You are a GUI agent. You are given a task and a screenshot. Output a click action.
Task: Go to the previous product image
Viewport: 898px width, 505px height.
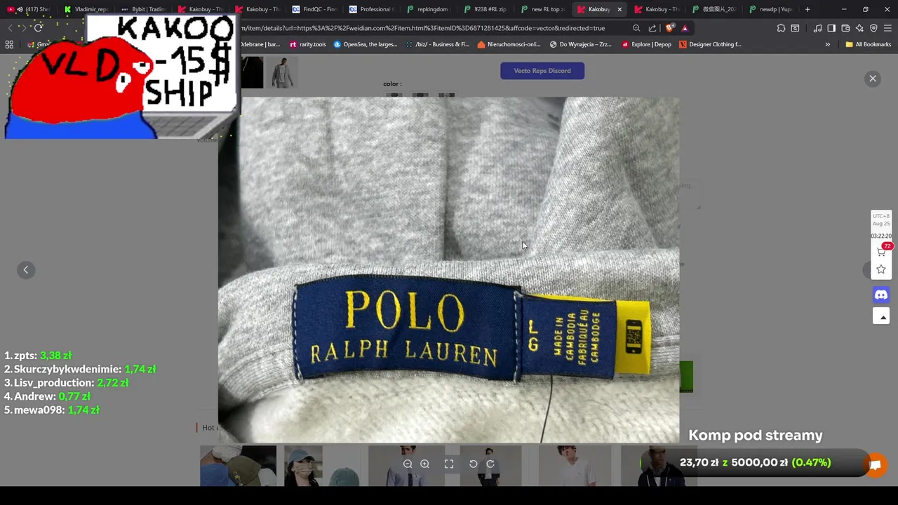click(26, 270)
